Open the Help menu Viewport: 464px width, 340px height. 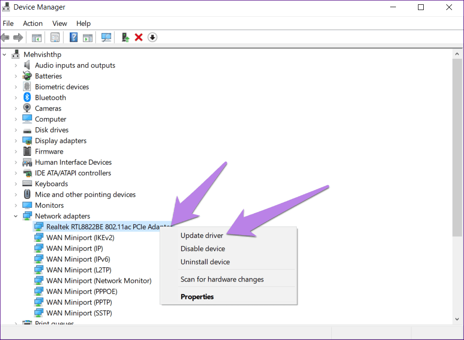click(83, 23)
